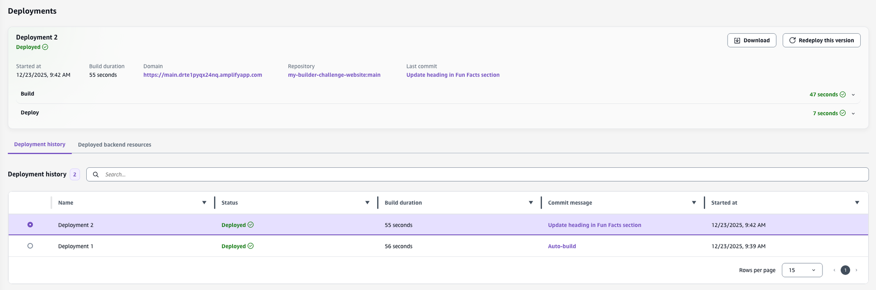Viewport: 876px width, 290px height.
Task: Sort by the Started at column arrow
Action: coord(857,202)
